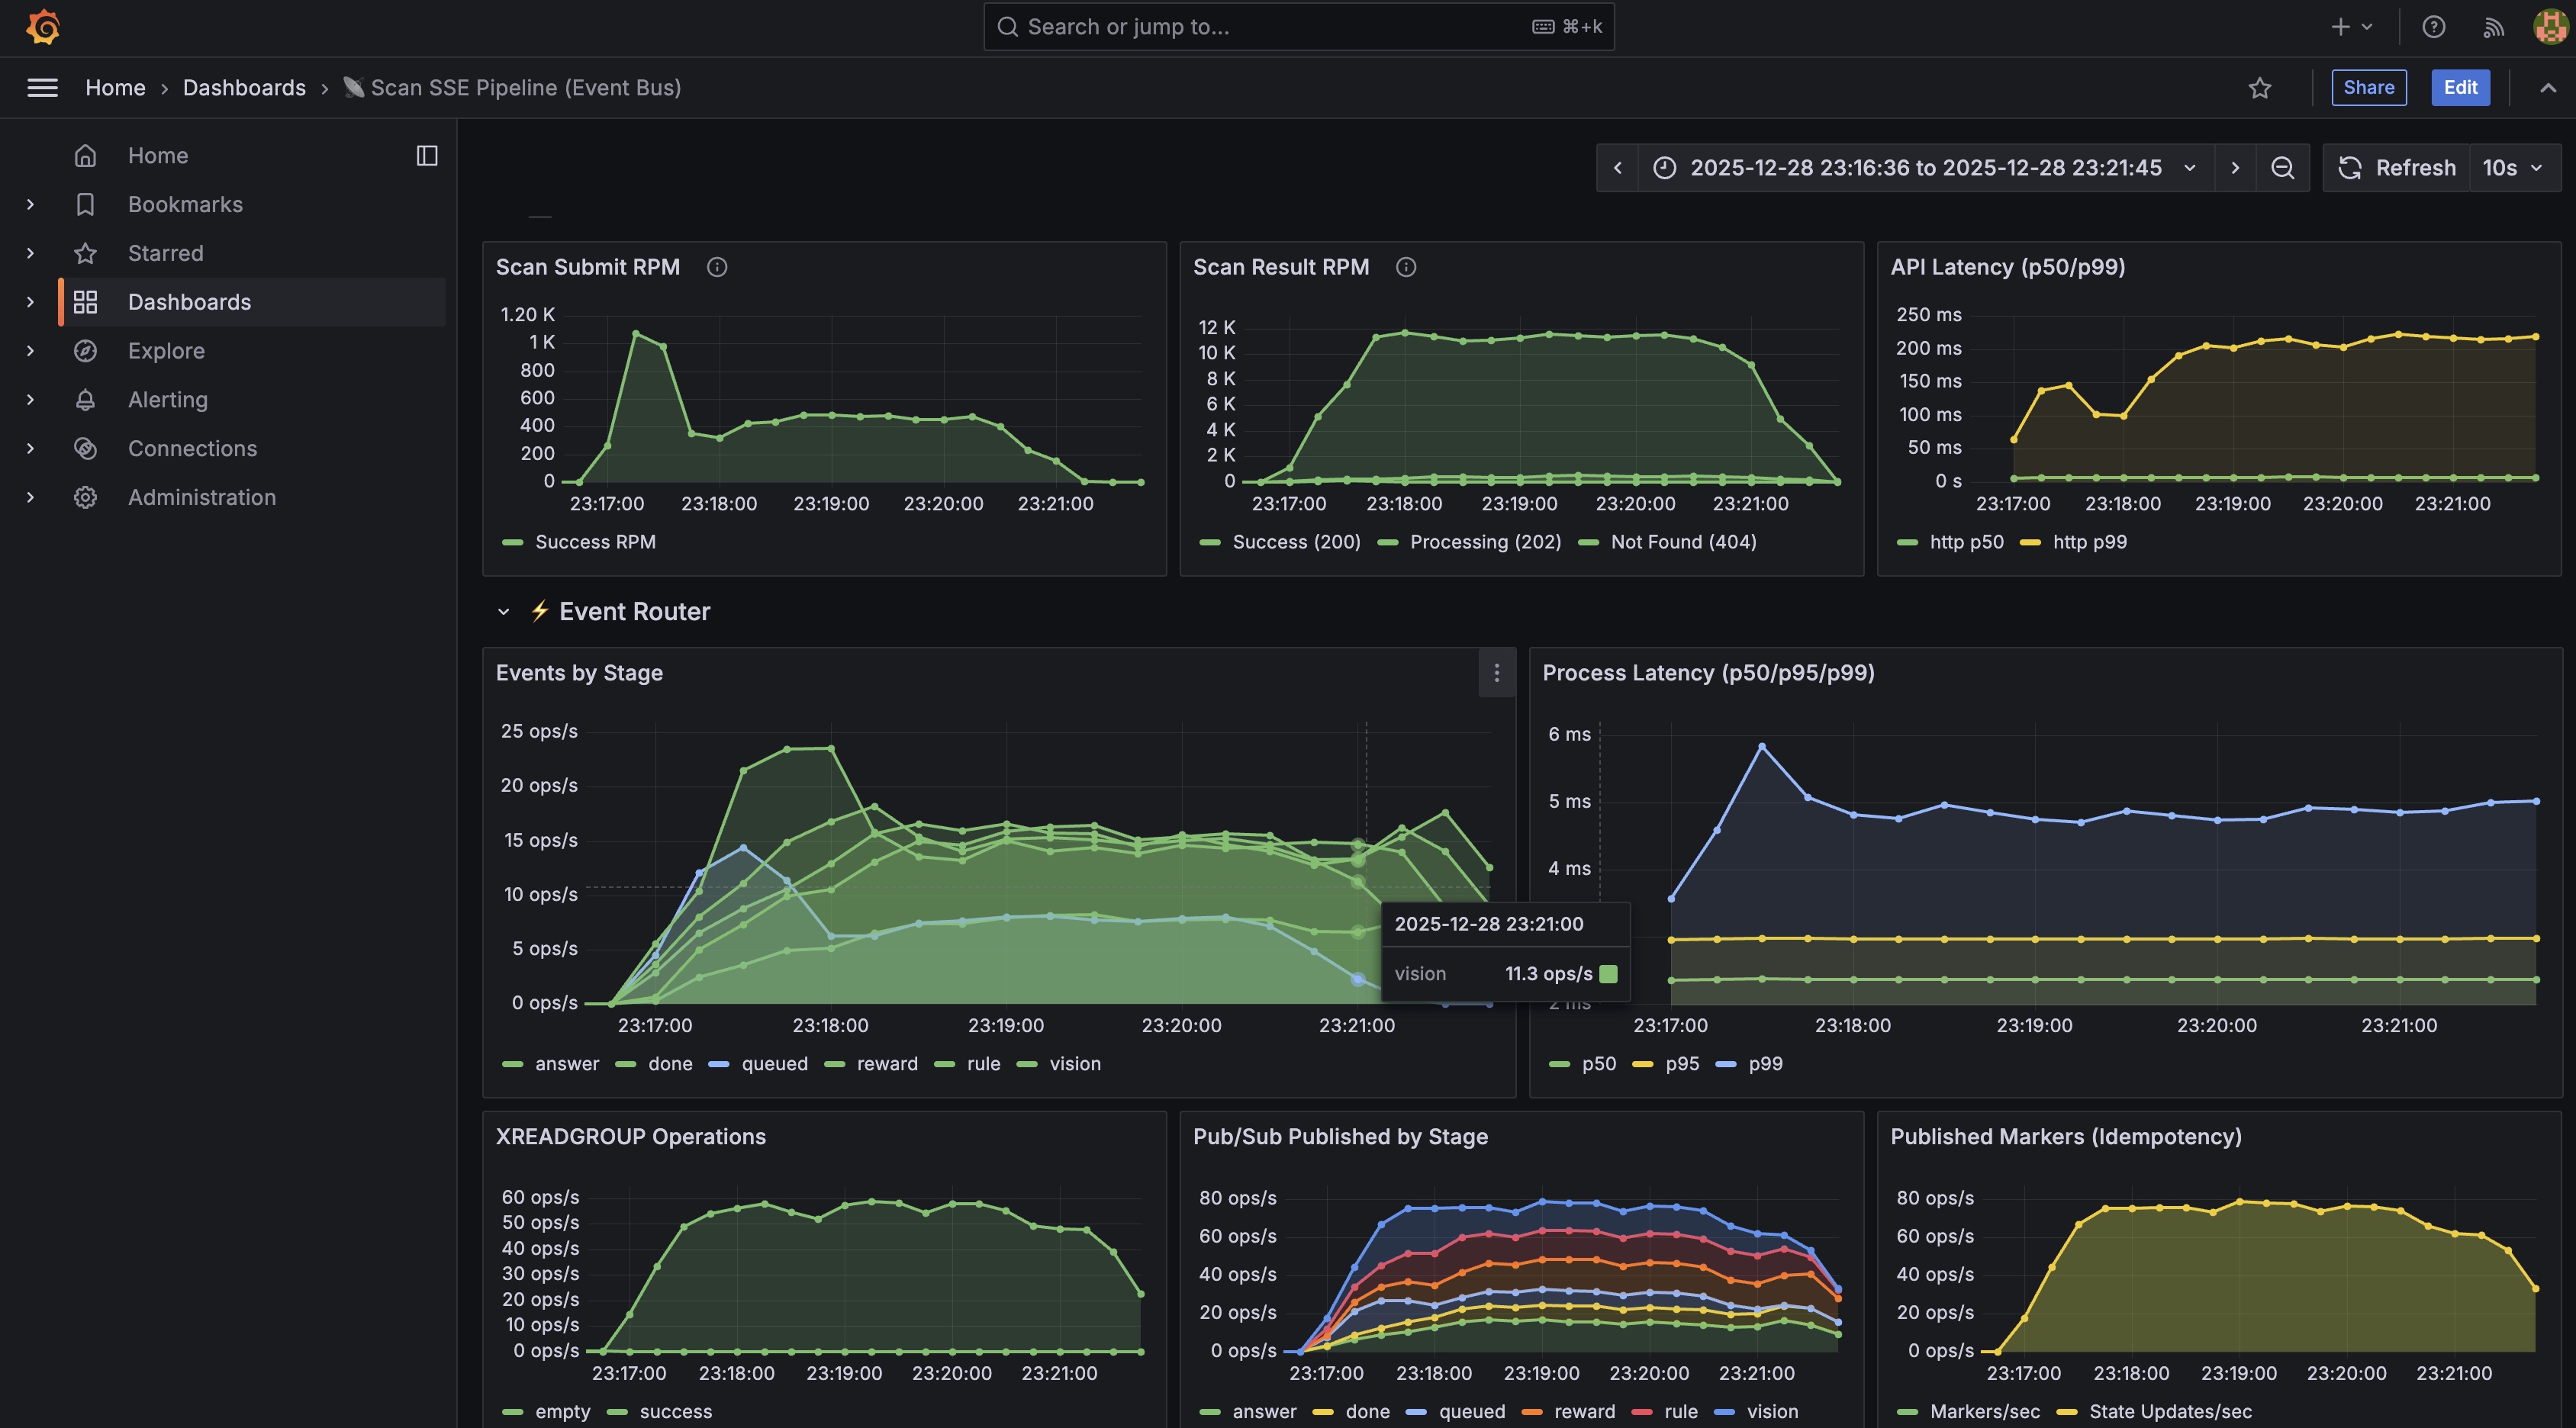Click the zoom out time range icon
The height and width of the screenshot is (1428, 2576).
pos(2282,168)
